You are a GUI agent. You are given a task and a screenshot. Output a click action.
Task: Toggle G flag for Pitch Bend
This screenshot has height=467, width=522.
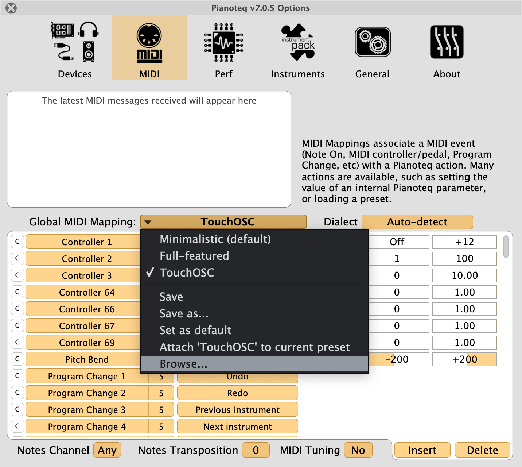[17, 359]
